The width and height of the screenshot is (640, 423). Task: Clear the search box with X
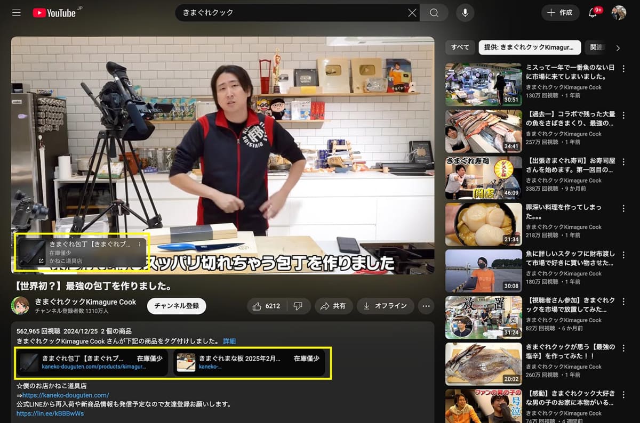412,13
